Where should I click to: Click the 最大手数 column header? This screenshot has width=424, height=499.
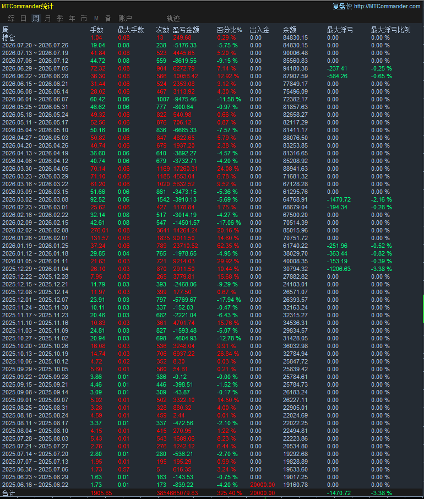click(x=131, y=30)
